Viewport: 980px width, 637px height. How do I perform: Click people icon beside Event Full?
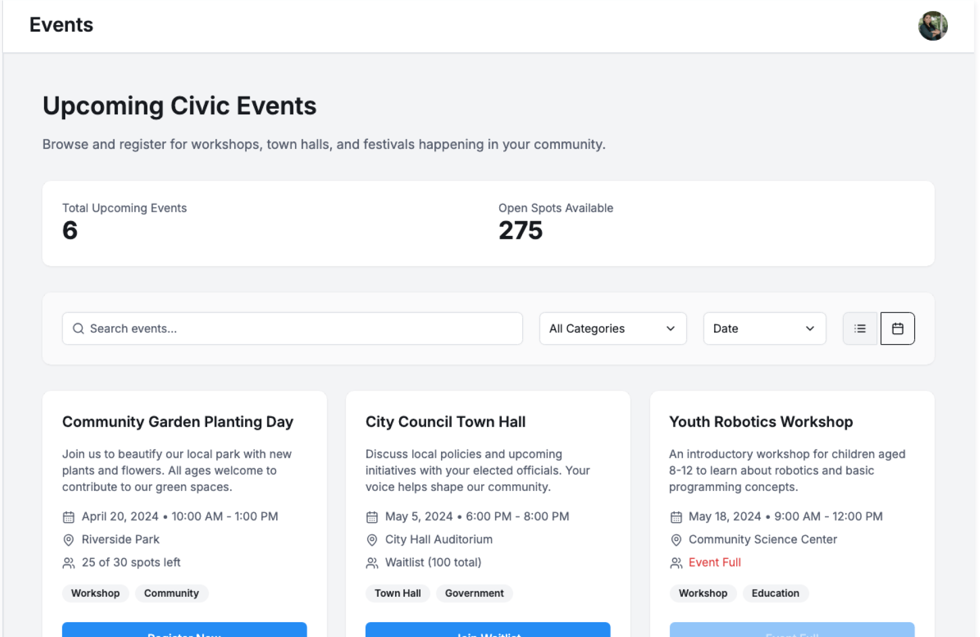pyautogui.click(x=676, y=563)
